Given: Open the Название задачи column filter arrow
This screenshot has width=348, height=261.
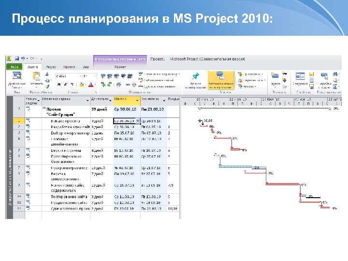Looking at the screenshot, I should pyautogui.click(x=87, y=101).
